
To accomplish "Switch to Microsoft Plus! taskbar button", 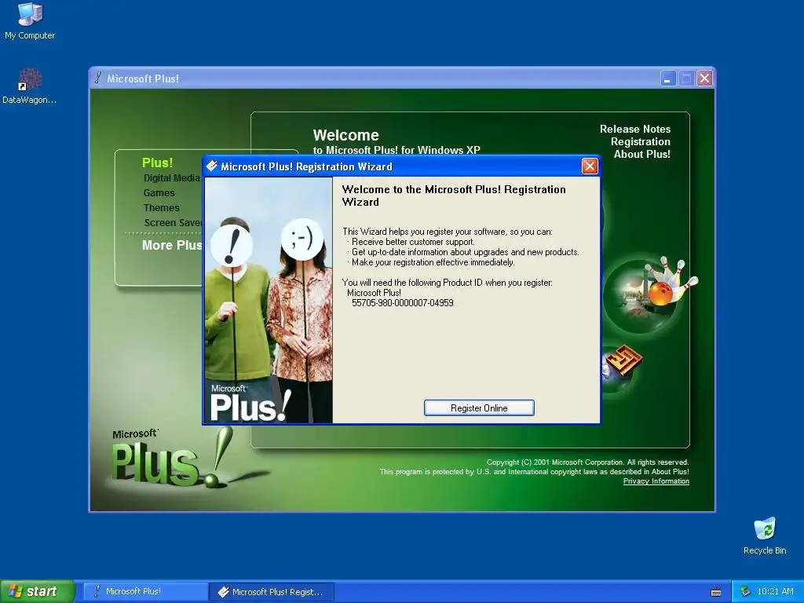I will [145, 591].
